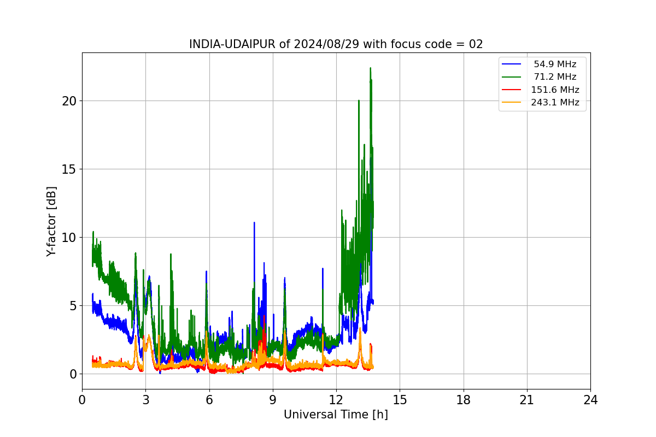Click the x-axis tick label 12
Screen dimensions: 656x437
(x=336, y=400)
